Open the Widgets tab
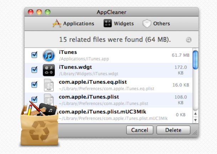This screenshot has width=217, height=154. tap(124, 24)
